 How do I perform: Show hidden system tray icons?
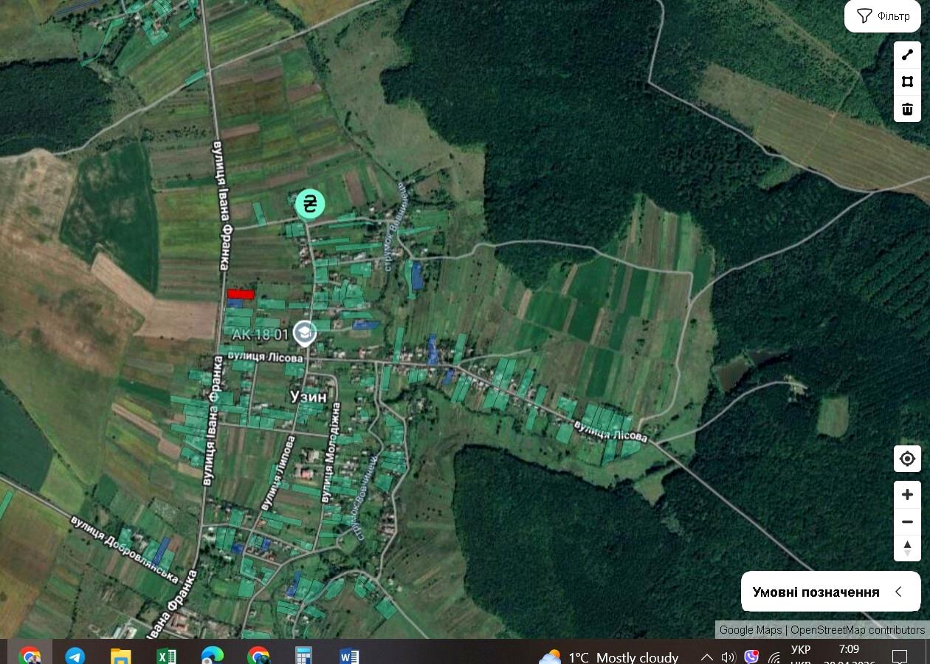706,657
